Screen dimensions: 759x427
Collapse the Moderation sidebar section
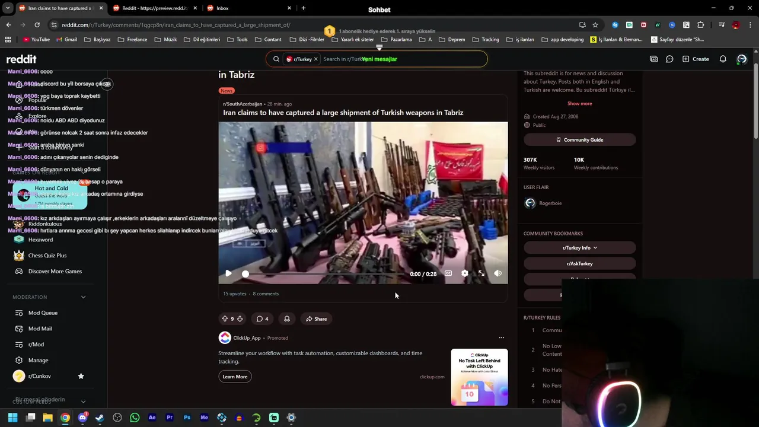(x=83, y=297)
